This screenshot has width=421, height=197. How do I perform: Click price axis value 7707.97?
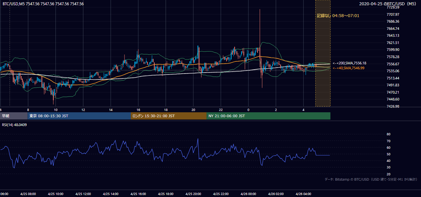(393, 14)
